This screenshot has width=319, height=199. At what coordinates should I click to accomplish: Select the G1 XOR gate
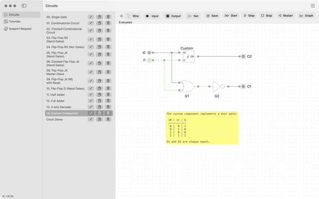pyautogui.click(x=187, y=86)
